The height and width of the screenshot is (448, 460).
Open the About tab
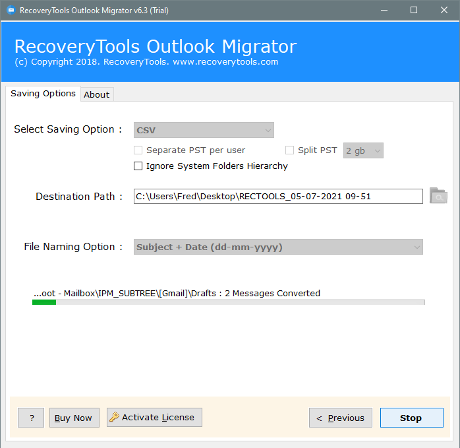pos(97,94)
